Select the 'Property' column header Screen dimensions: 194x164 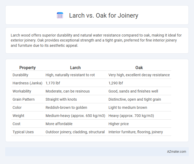point(28,68)
